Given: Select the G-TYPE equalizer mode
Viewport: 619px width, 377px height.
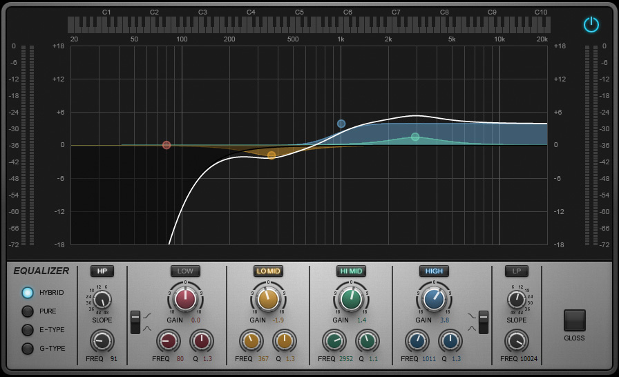Looking at the screenshot, I should coord(28,349).
